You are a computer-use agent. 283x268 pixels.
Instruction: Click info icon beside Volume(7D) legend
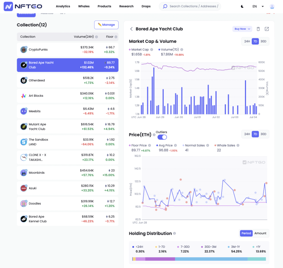pos(182,49)
